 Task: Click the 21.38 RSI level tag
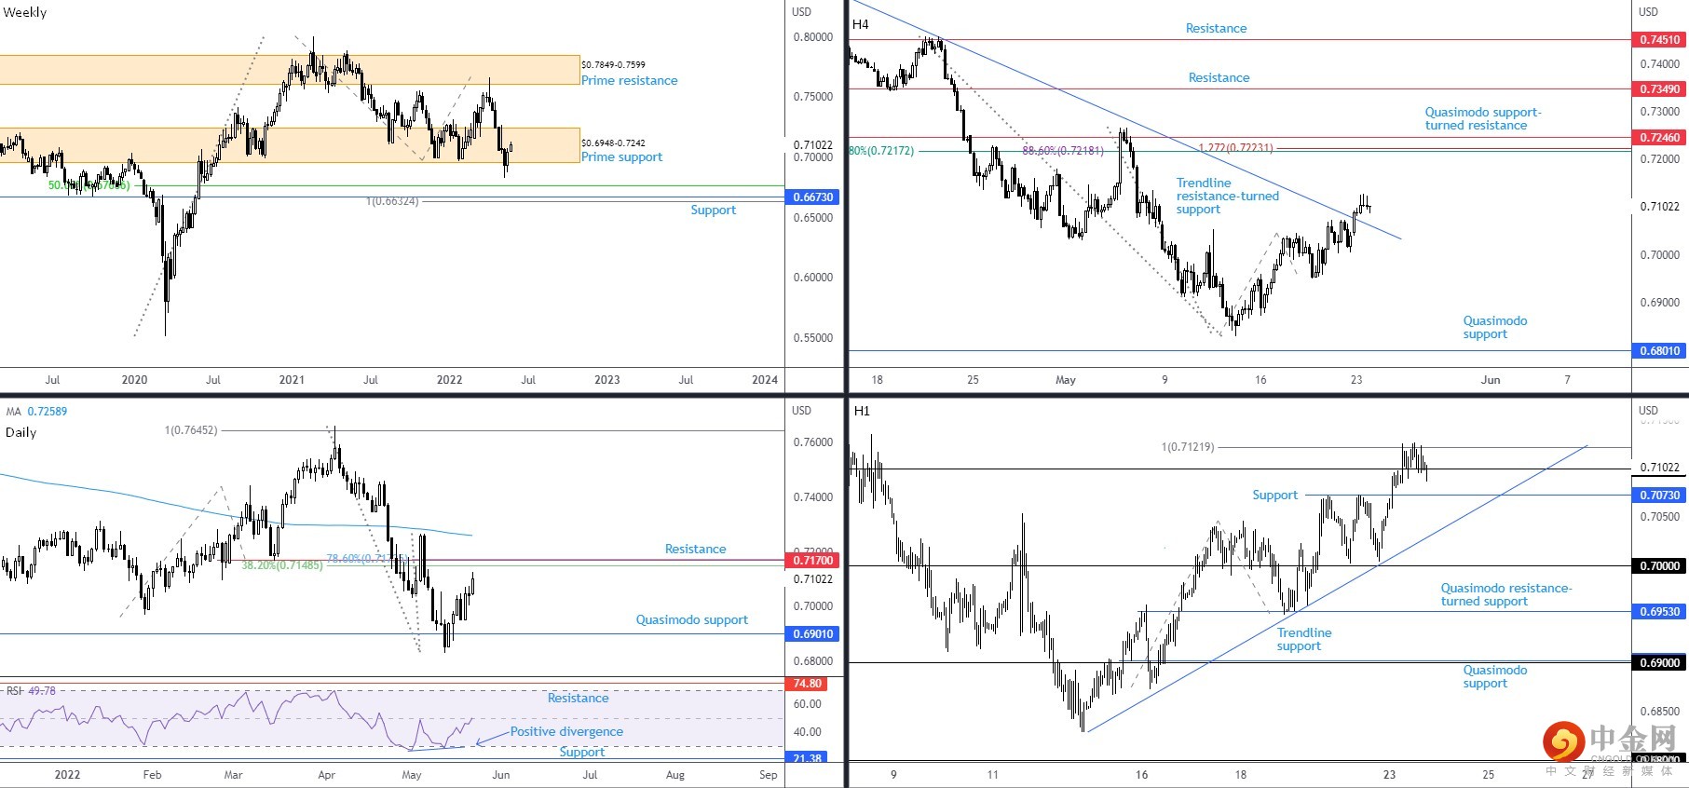[808, 758]
